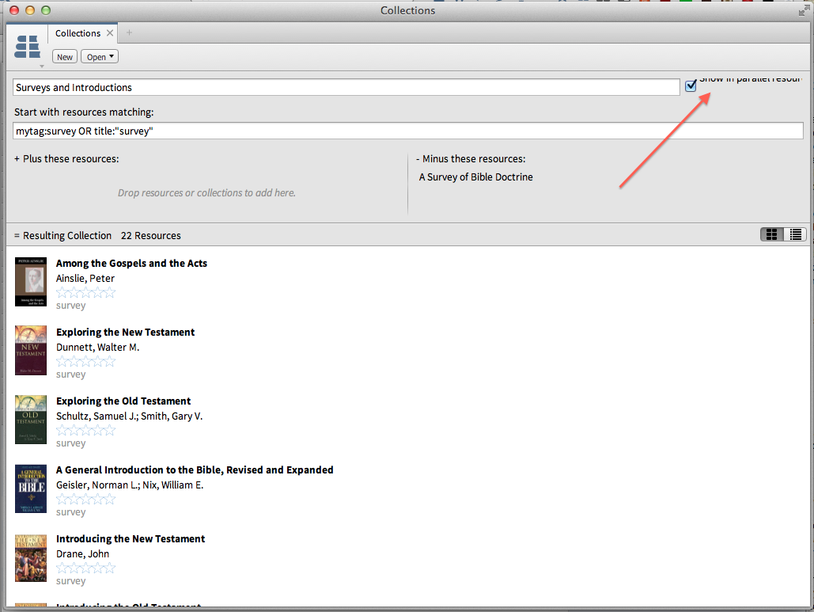
Task: Switch to cover grid view
Action: (x=772, y=235)
